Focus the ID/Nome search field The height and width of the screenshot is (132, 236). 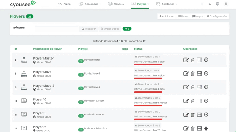coord(57,29)
